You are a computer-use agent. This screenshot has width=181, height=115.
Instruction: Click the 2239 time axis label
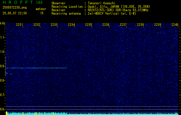click(x=158, y=25)
